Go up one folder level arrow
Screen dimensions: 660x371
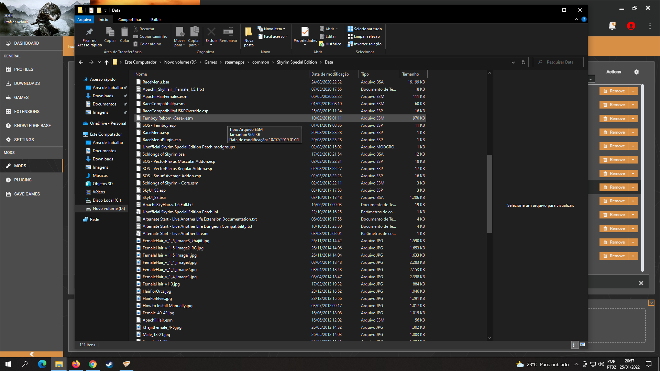107,62
